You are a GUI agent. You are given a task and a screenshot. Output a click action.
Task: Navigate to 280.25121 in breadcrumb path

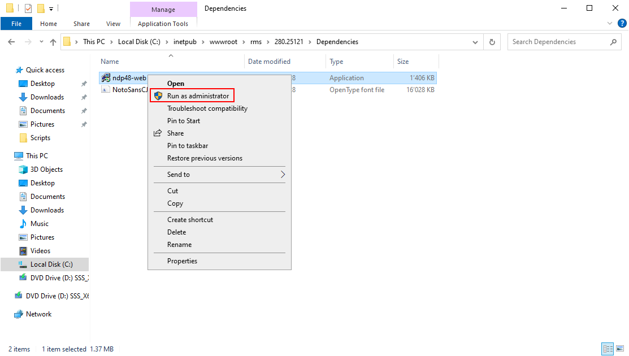coord(289,42)
